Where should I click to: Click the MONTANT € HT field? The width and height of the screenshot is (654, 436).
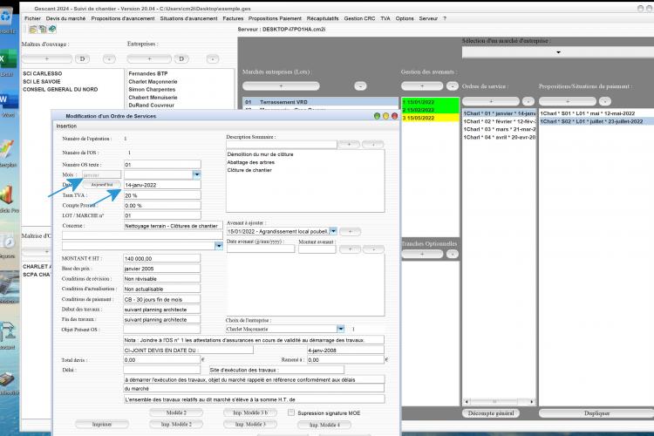(x=162, y=259)
